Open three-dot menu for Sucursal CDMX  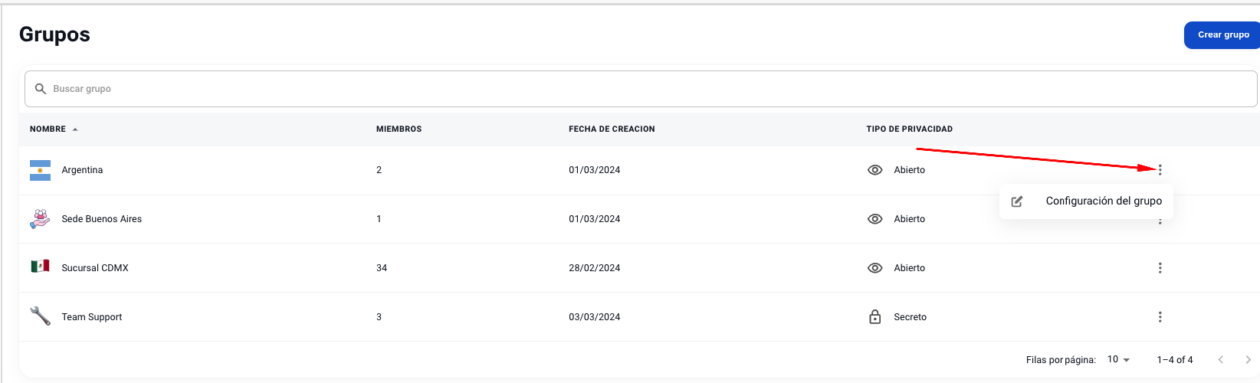pos(1160,268)
